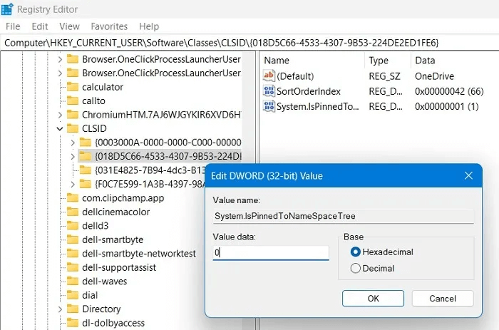Viewport: 499px width, 330px height.
Task: Click the {031E4825-7B94 folder icon
Action: click(x=86, y=170)
